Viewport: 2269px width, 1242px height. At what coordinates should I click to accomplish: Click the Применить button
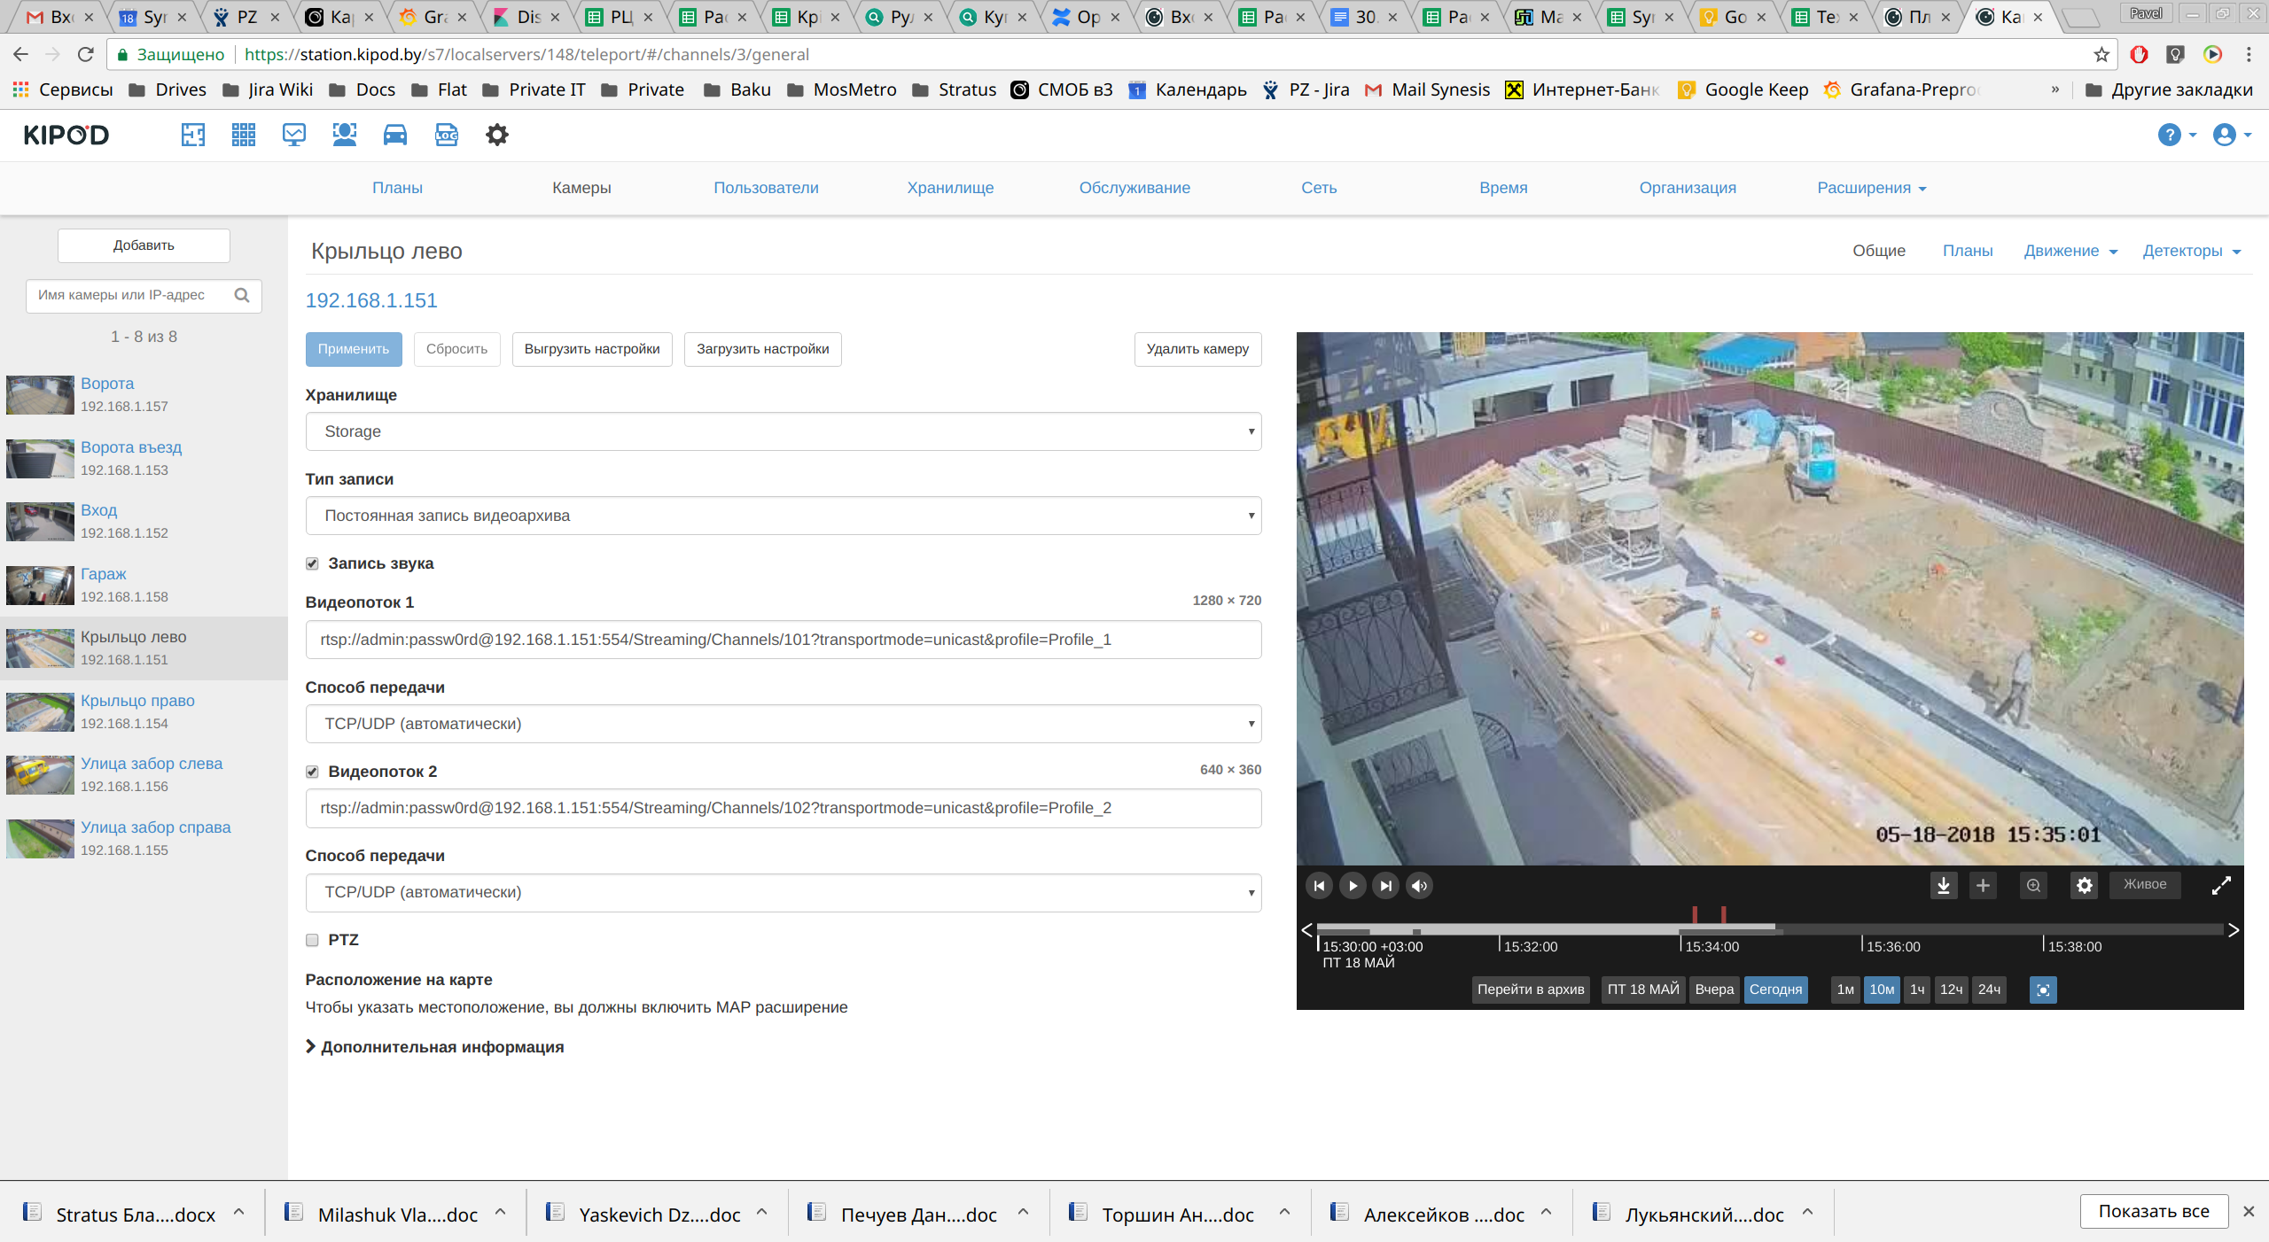pyautogui.click(x=354, y=349)
